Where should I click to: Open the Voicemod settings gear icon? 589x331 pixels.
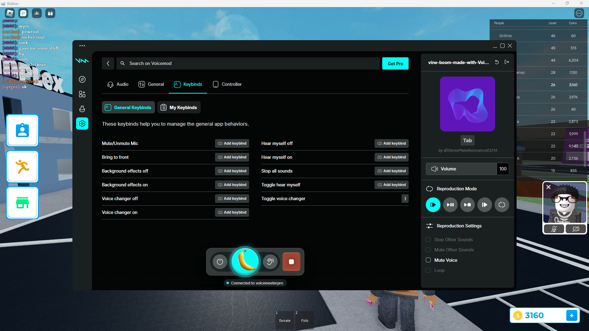click(82, 124)
